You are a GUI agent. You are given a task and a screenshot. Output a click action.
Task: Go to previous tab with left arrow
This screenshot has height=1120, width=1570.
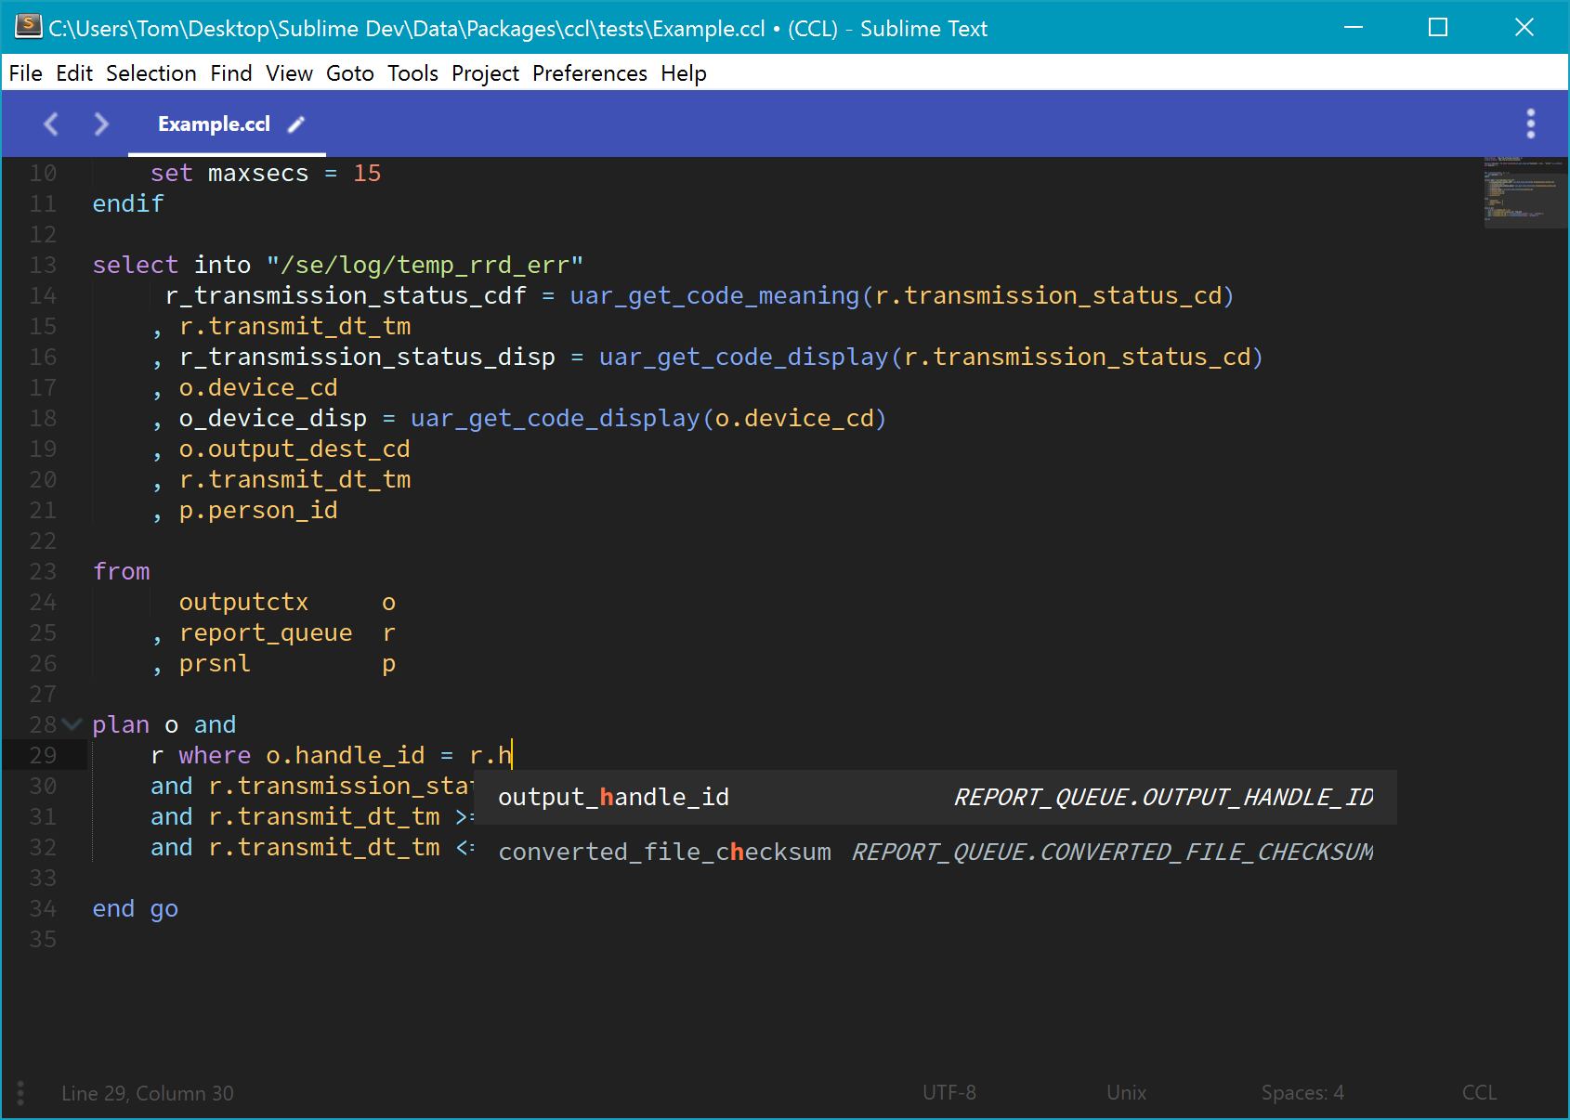pyautogui.click(x=51, y=124)
